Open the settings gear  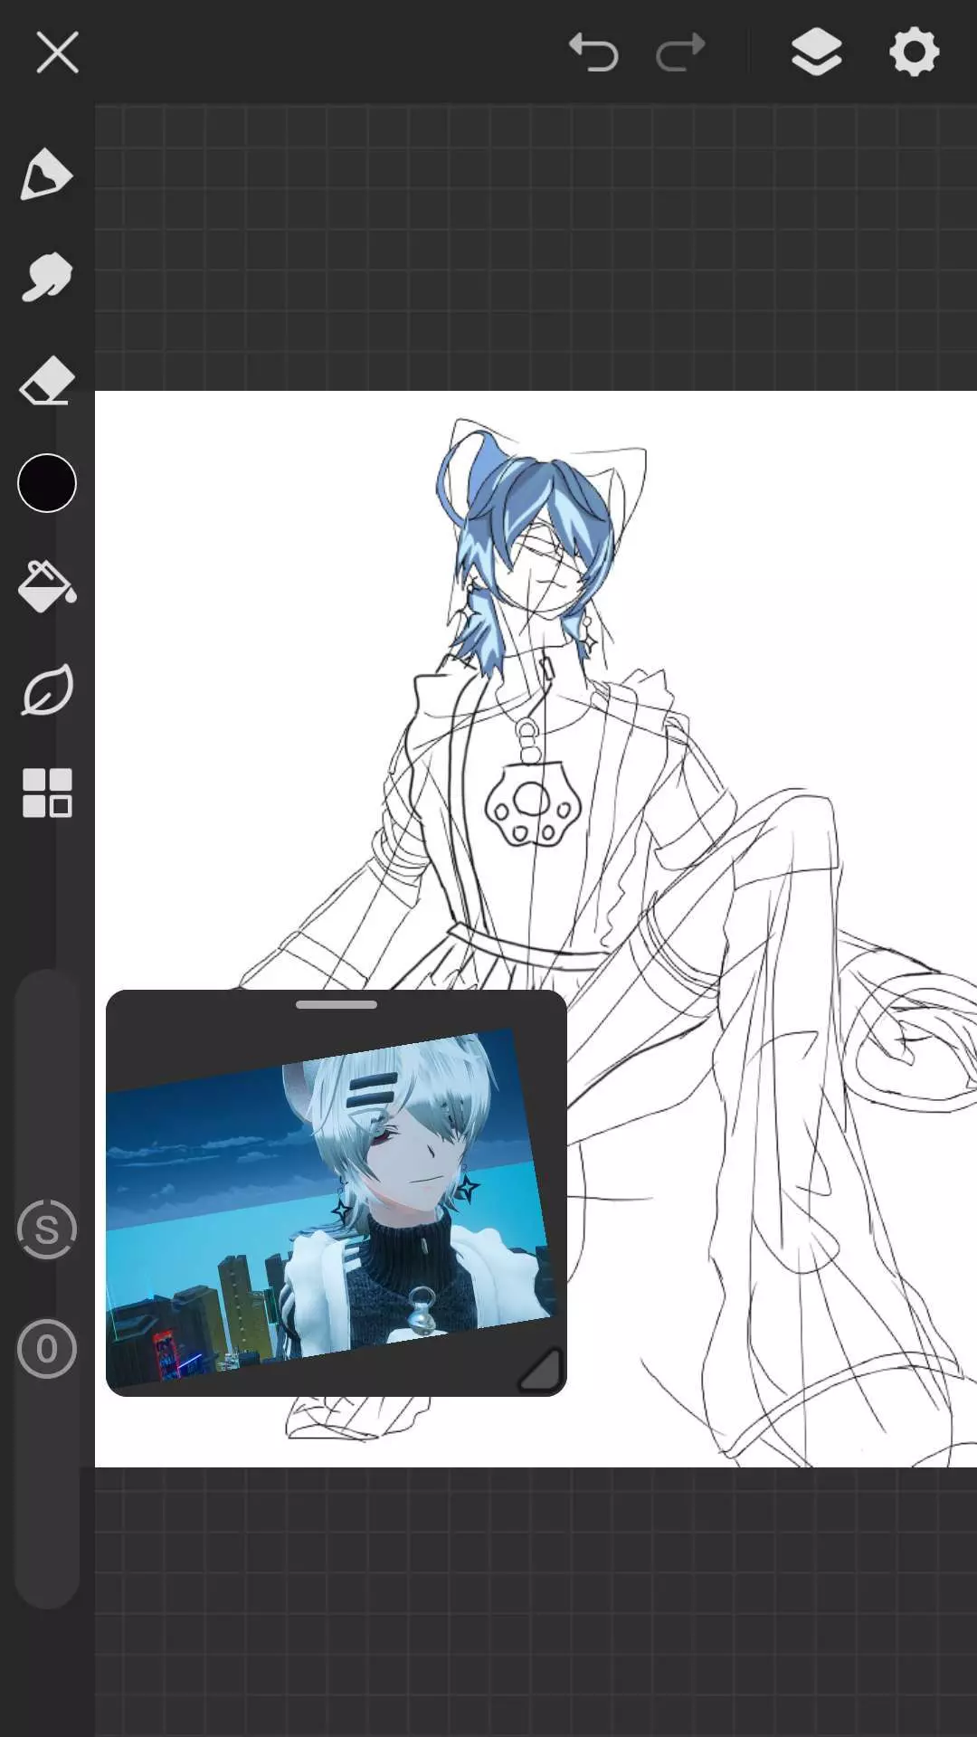(914, 52)
